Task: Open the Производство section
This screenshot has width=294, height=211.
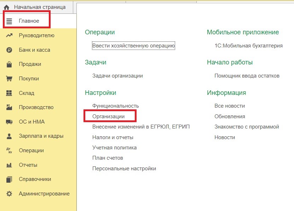Action: pos(36,107)
